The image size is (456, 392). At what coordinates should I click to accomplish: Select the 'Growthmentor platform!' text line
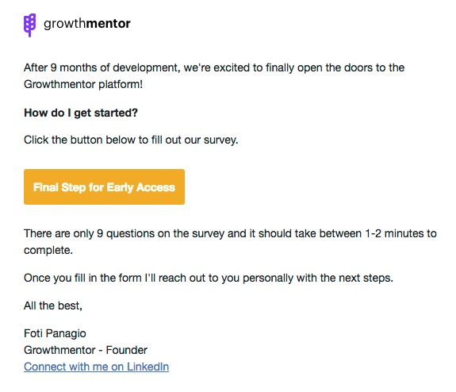83,85
